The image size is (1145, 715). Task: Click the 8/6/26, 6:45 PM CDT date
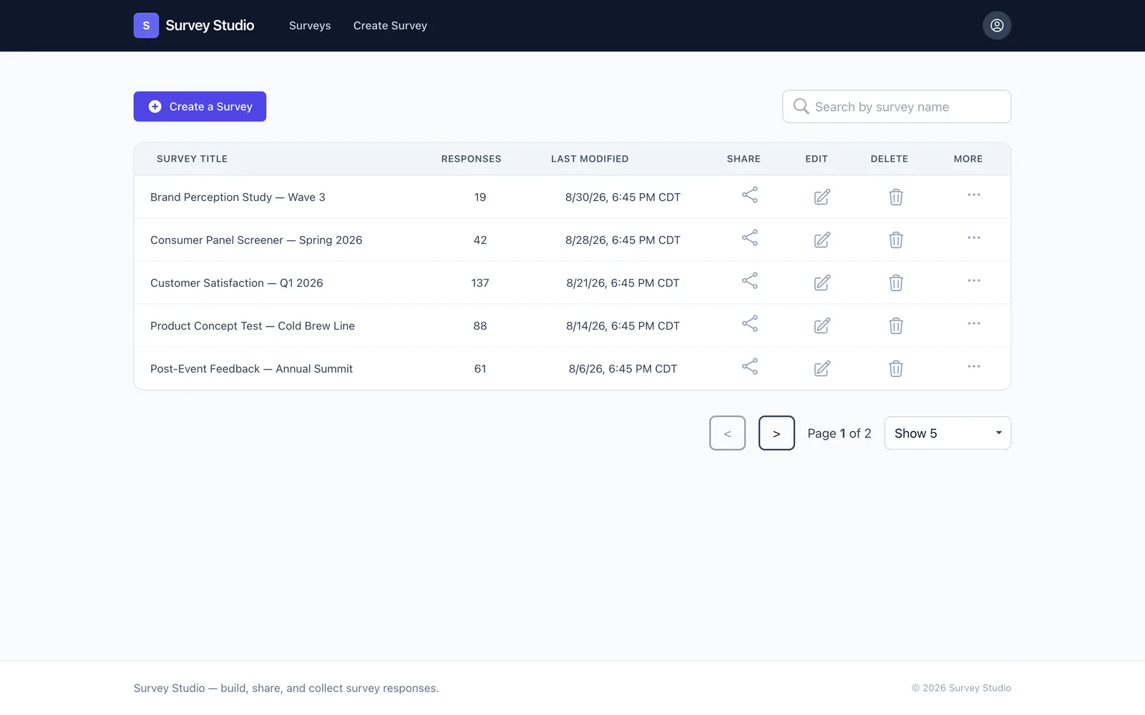click(623, 369)
